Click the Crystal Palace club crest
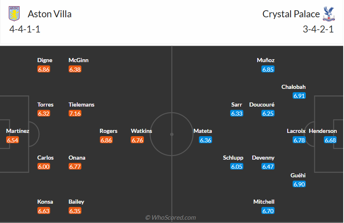The width and height of the screenshot is (344, 223). pos(328,14)
